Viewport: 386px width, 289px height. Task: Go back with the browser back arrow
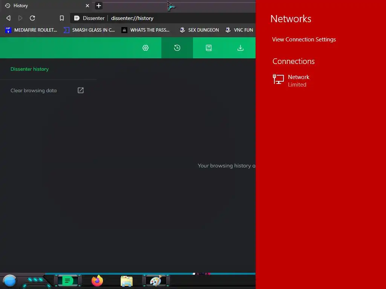[x=8, y=18]
